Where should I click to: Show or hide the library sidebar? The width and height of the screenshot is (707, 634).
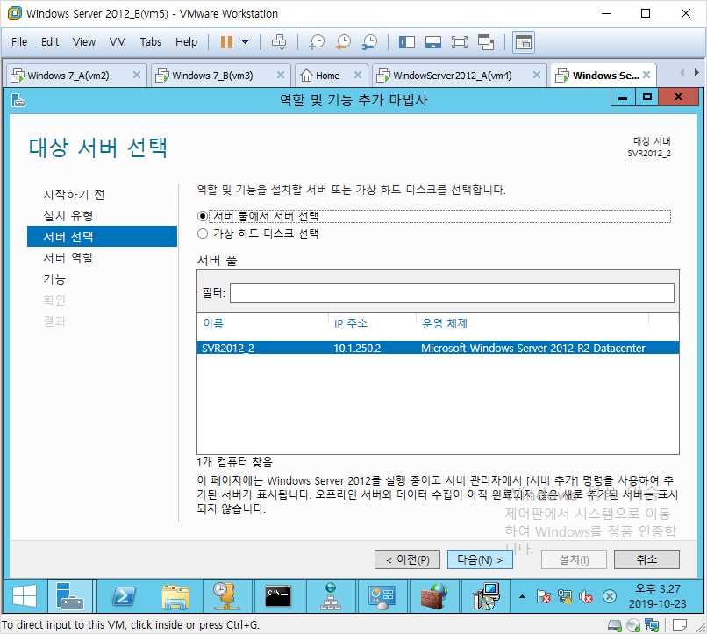(x=407, y=42)
